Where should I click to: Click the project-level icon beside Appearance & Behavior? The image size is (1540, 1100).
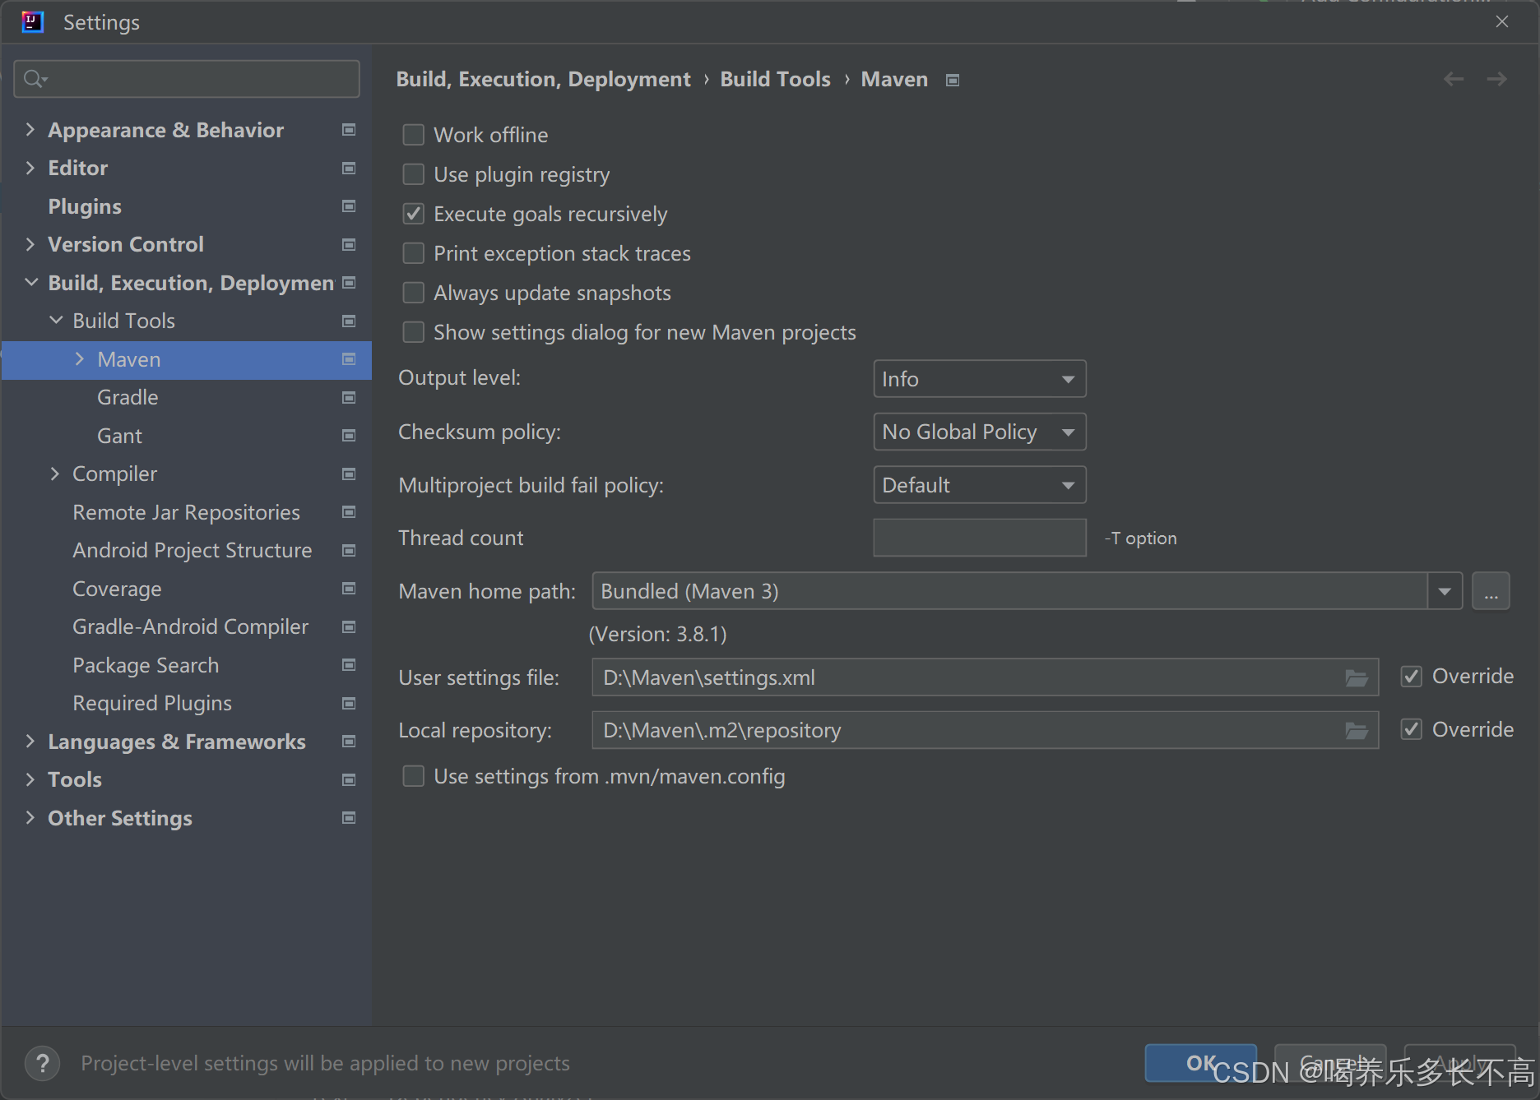349,130
